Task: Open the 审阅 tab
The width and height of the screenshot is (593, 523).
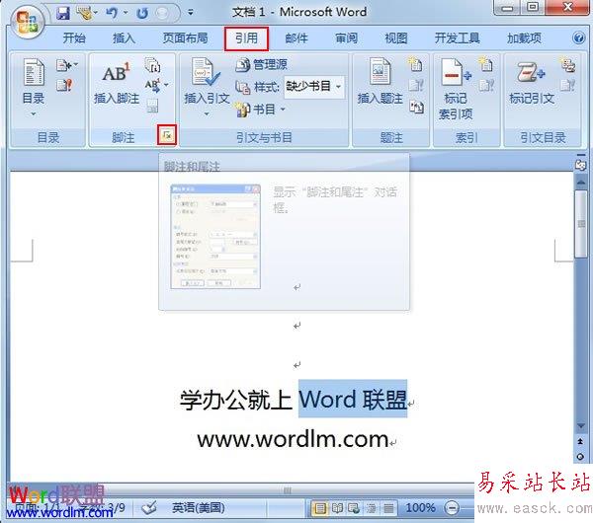Action: pyautogui.click(x=346, y=38)
